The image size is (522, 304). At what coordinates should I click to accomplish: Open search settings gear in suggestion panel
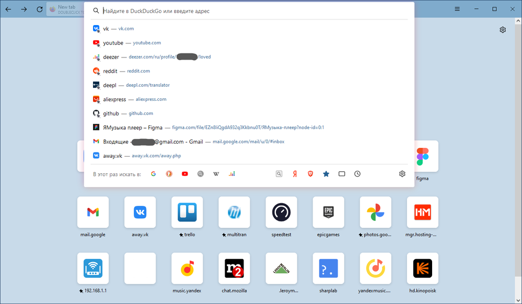[402, 174]
